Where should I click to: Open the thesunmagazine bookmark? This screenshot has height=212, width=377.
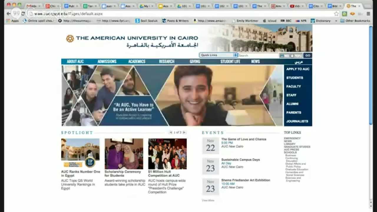pos(75,21)
